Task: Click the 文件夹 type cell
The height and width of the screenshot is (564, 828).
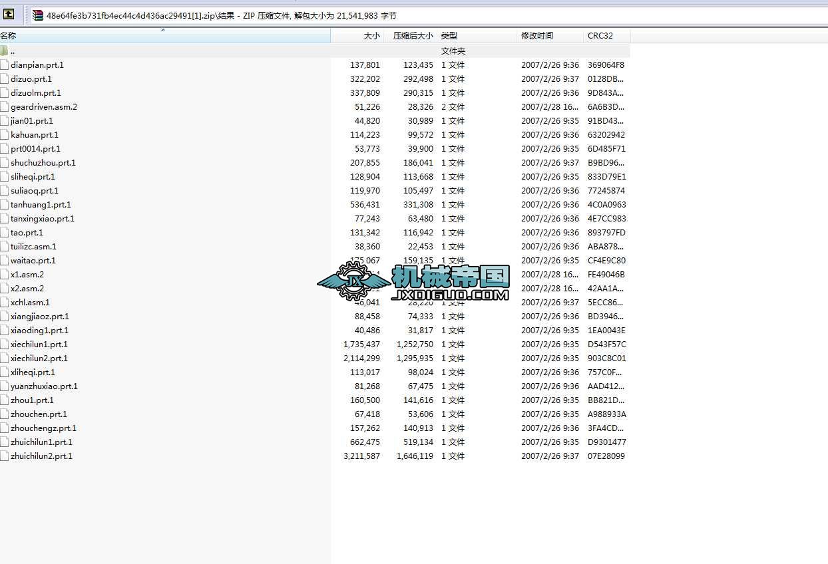Action: coord(453,51)
